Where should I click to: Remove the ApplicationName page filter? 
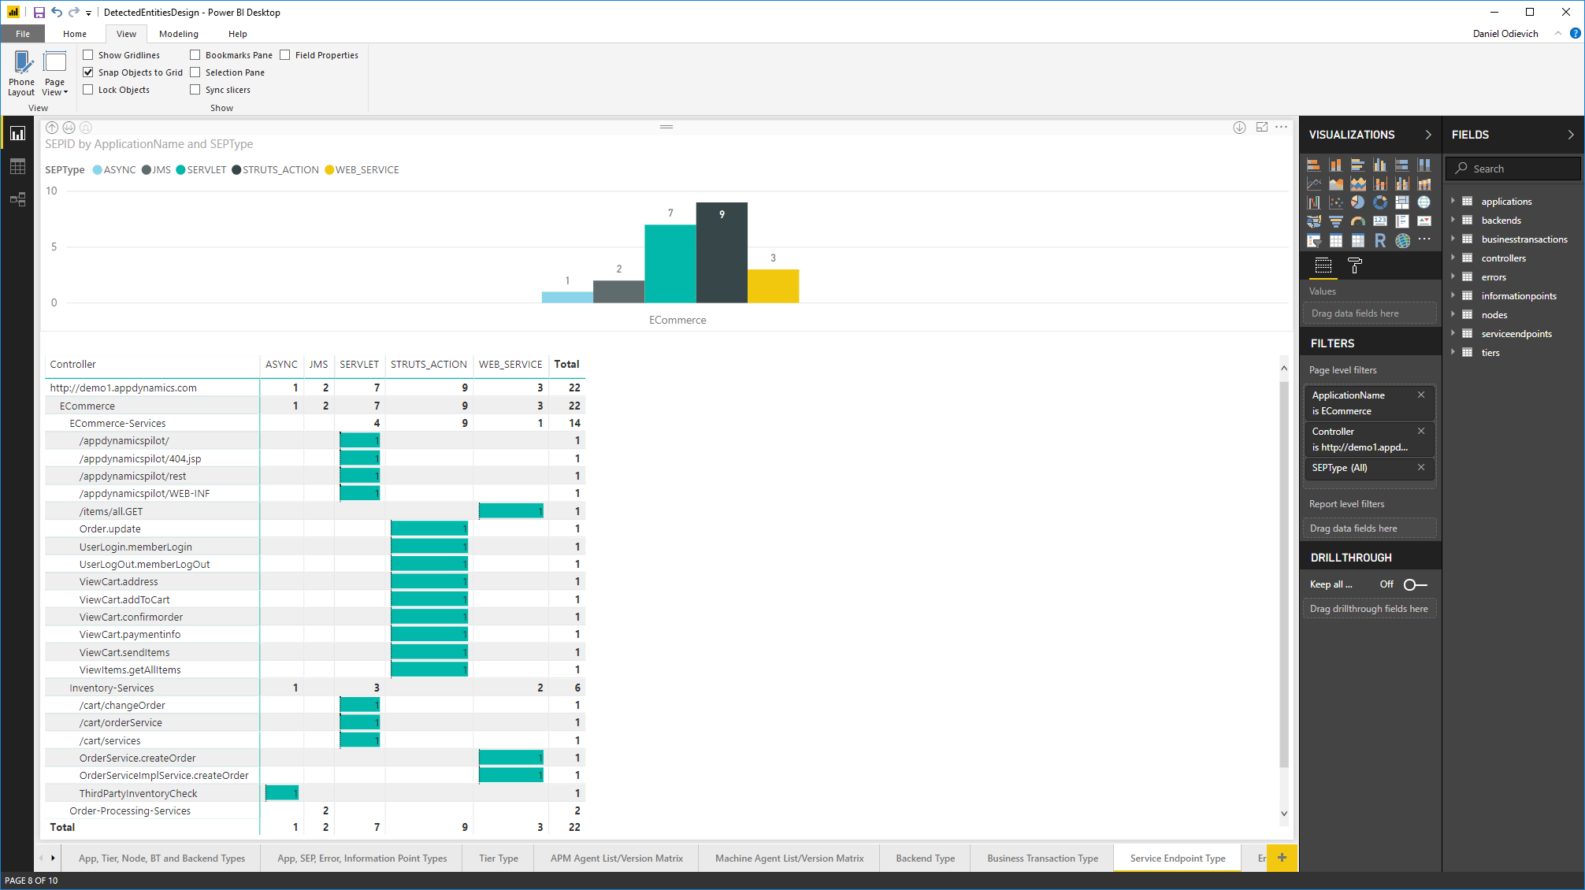(x=1421, y=395)
